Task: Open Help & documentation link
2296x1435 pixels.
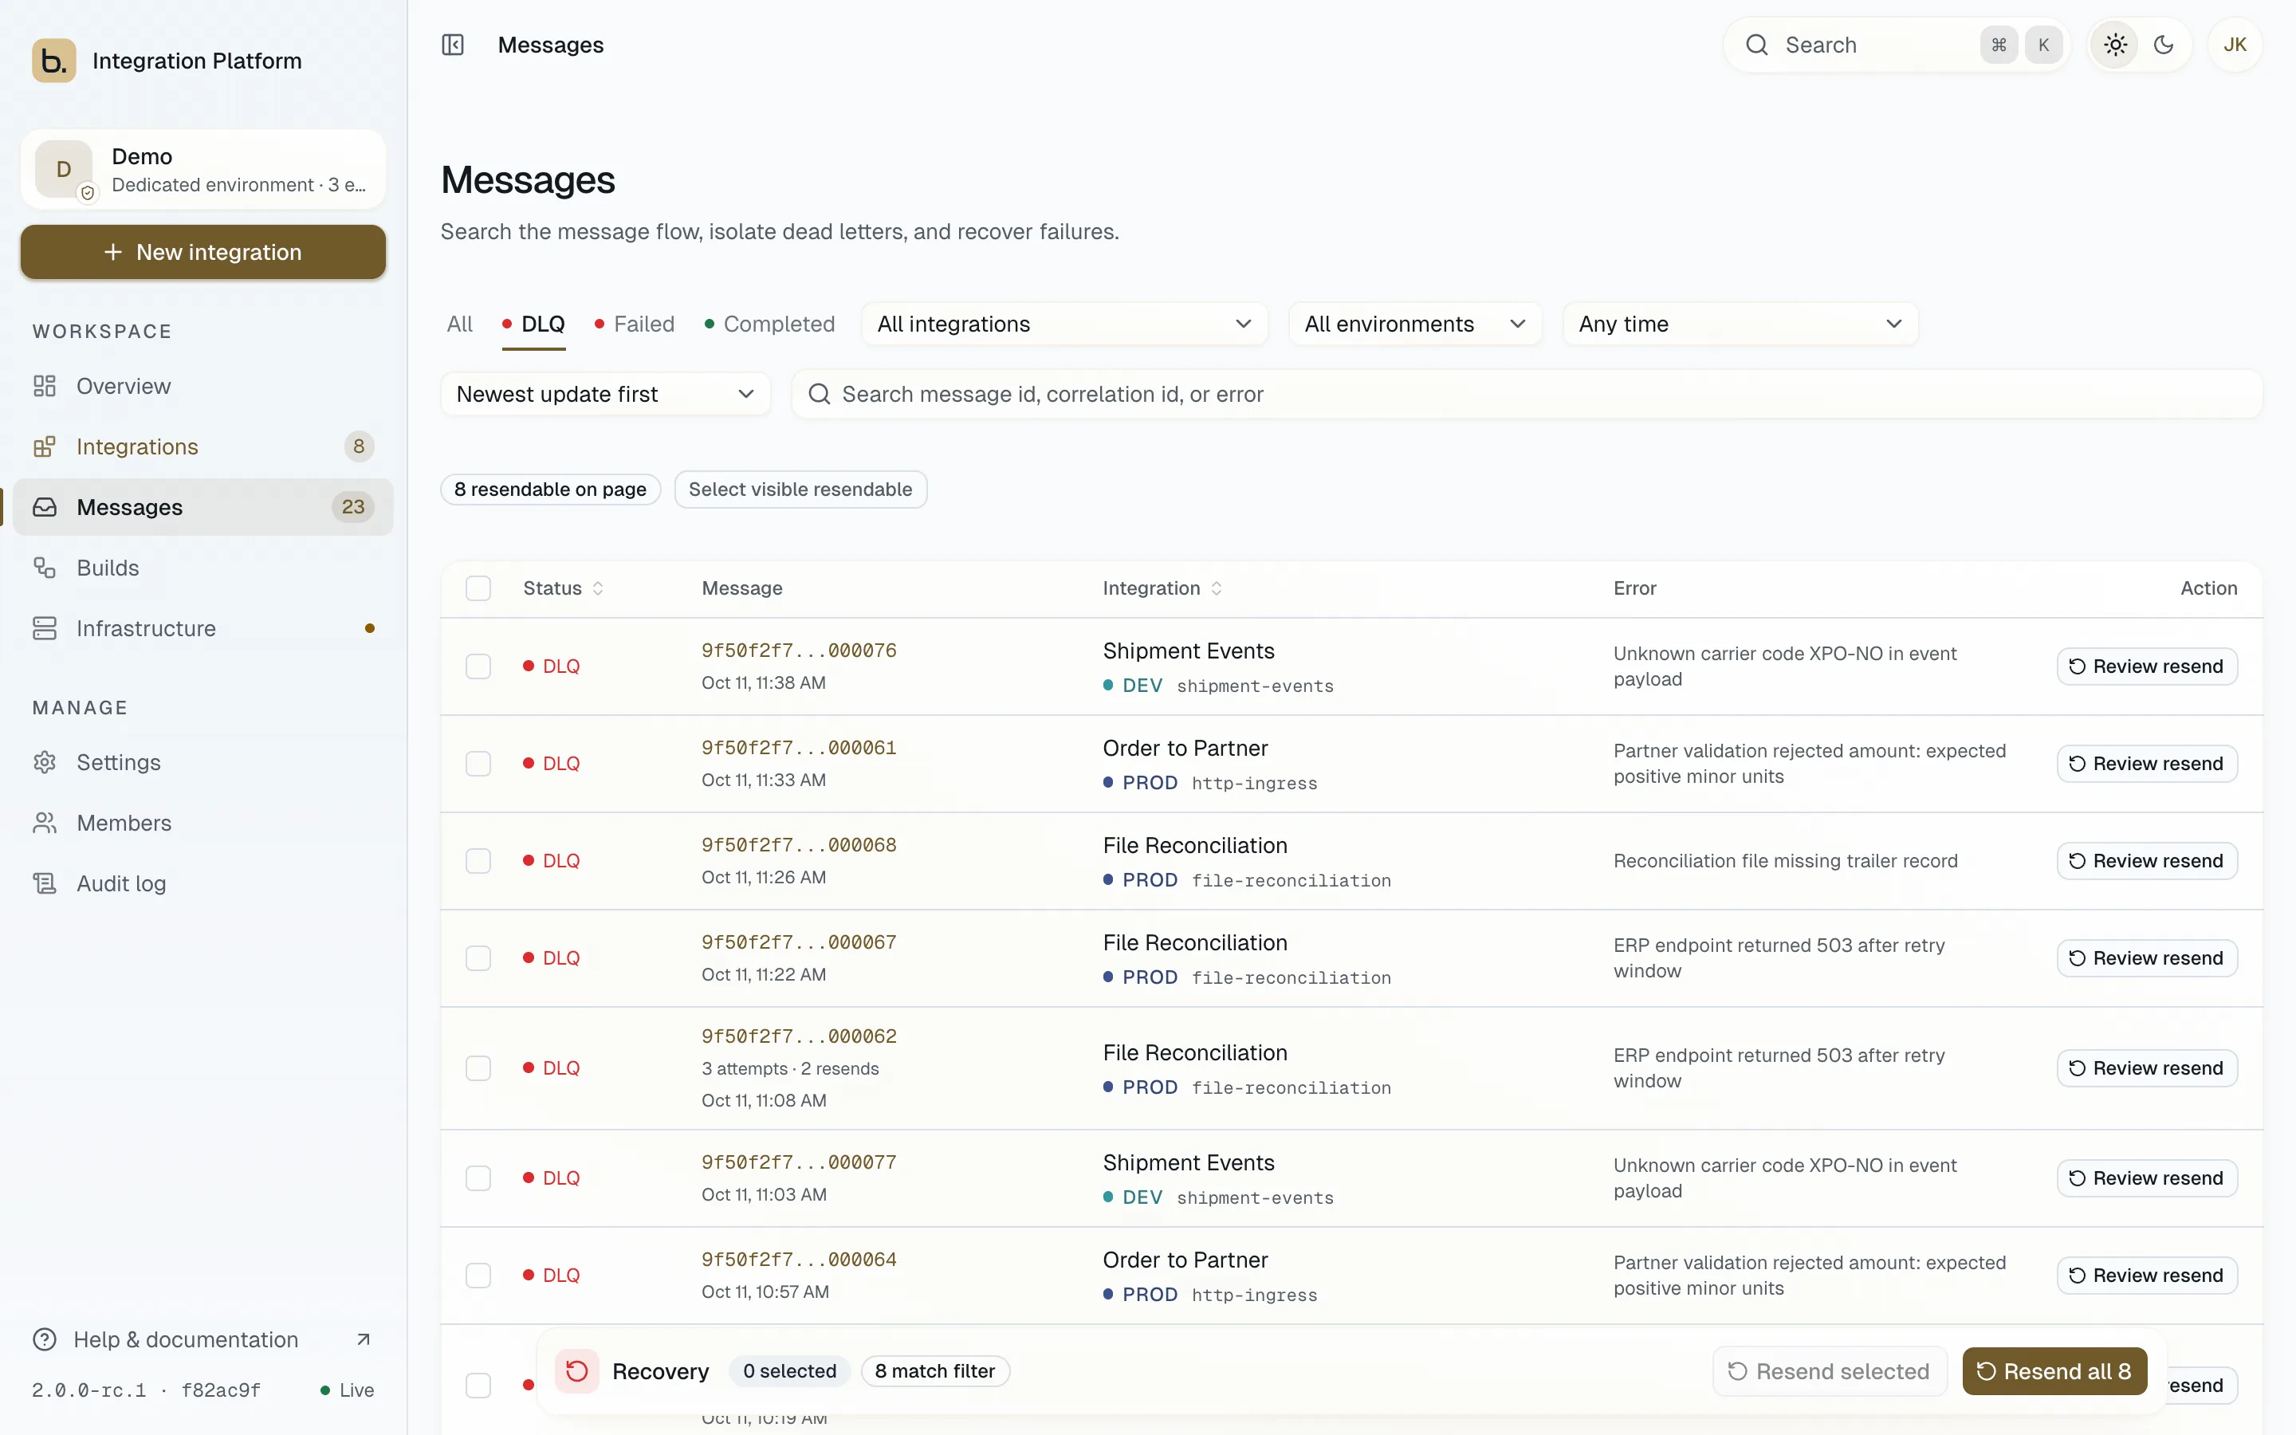Action: [x=203, y=1339]
